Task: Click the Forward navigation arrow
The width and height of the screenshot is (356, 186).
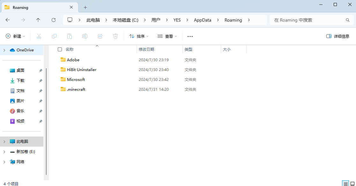Action: pyautogui.click(x=23, y=20)
